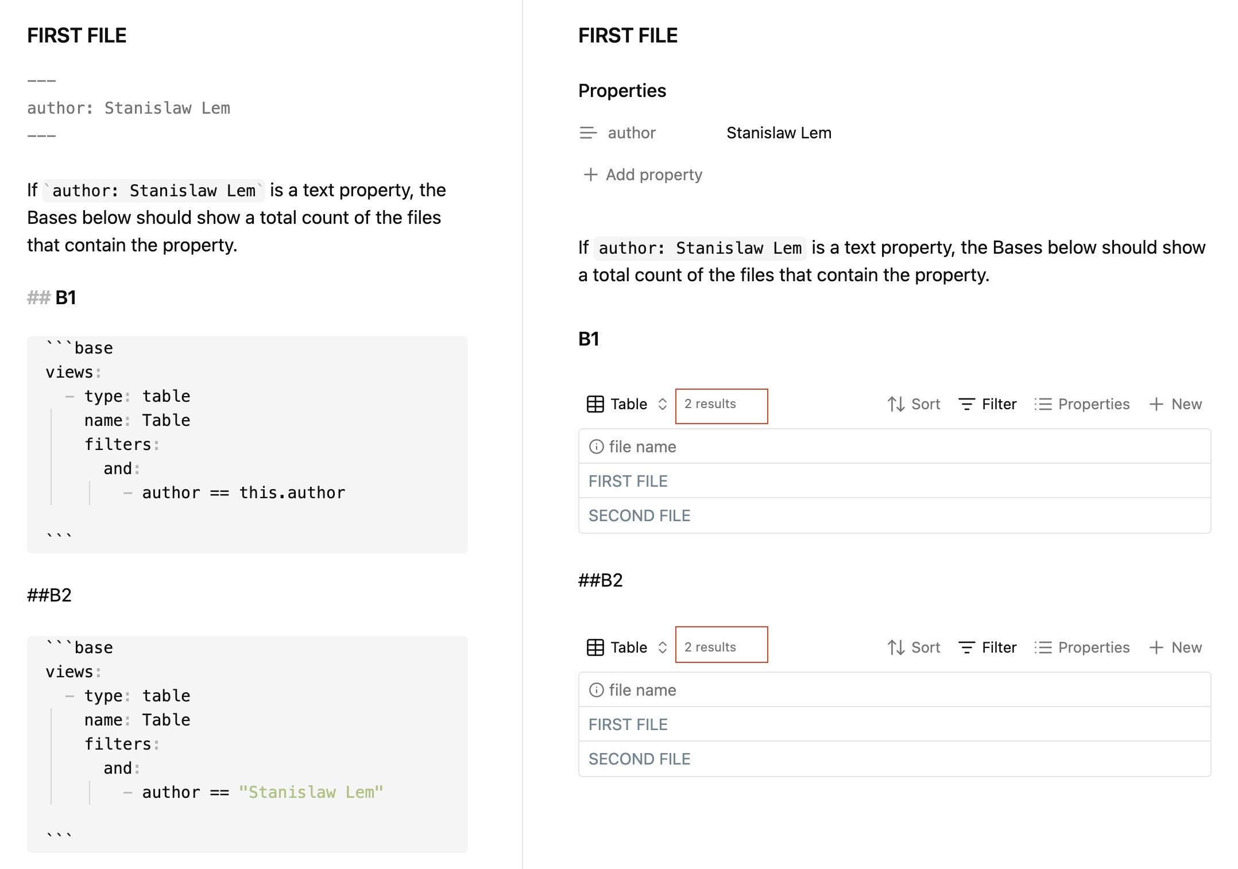The height and width of the screenshot is (869, 1238).
Task: Click the Properties list icon in B2
Action: [x=1043, y=647]
